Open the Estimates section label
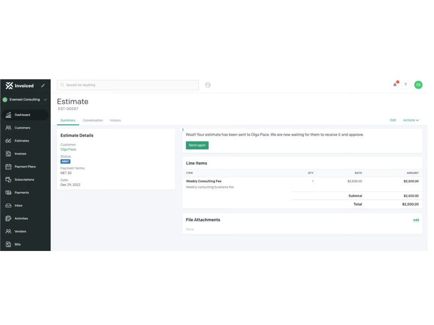The image size is (434, 325). [22, 141]
